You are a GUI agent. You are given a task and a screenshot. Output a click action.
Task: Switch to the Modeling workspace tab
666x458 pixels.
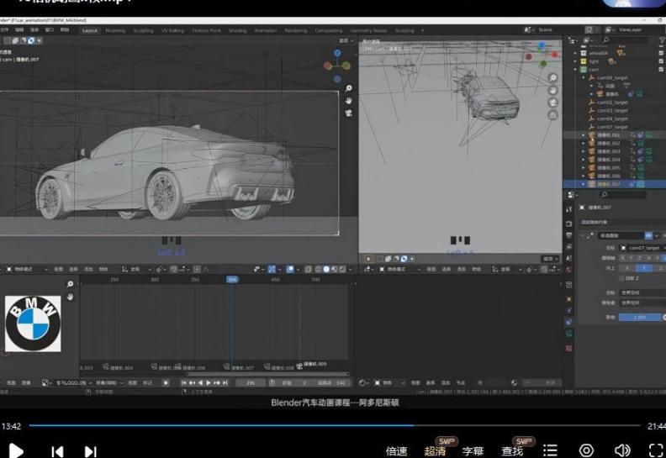tap(115, 30)
